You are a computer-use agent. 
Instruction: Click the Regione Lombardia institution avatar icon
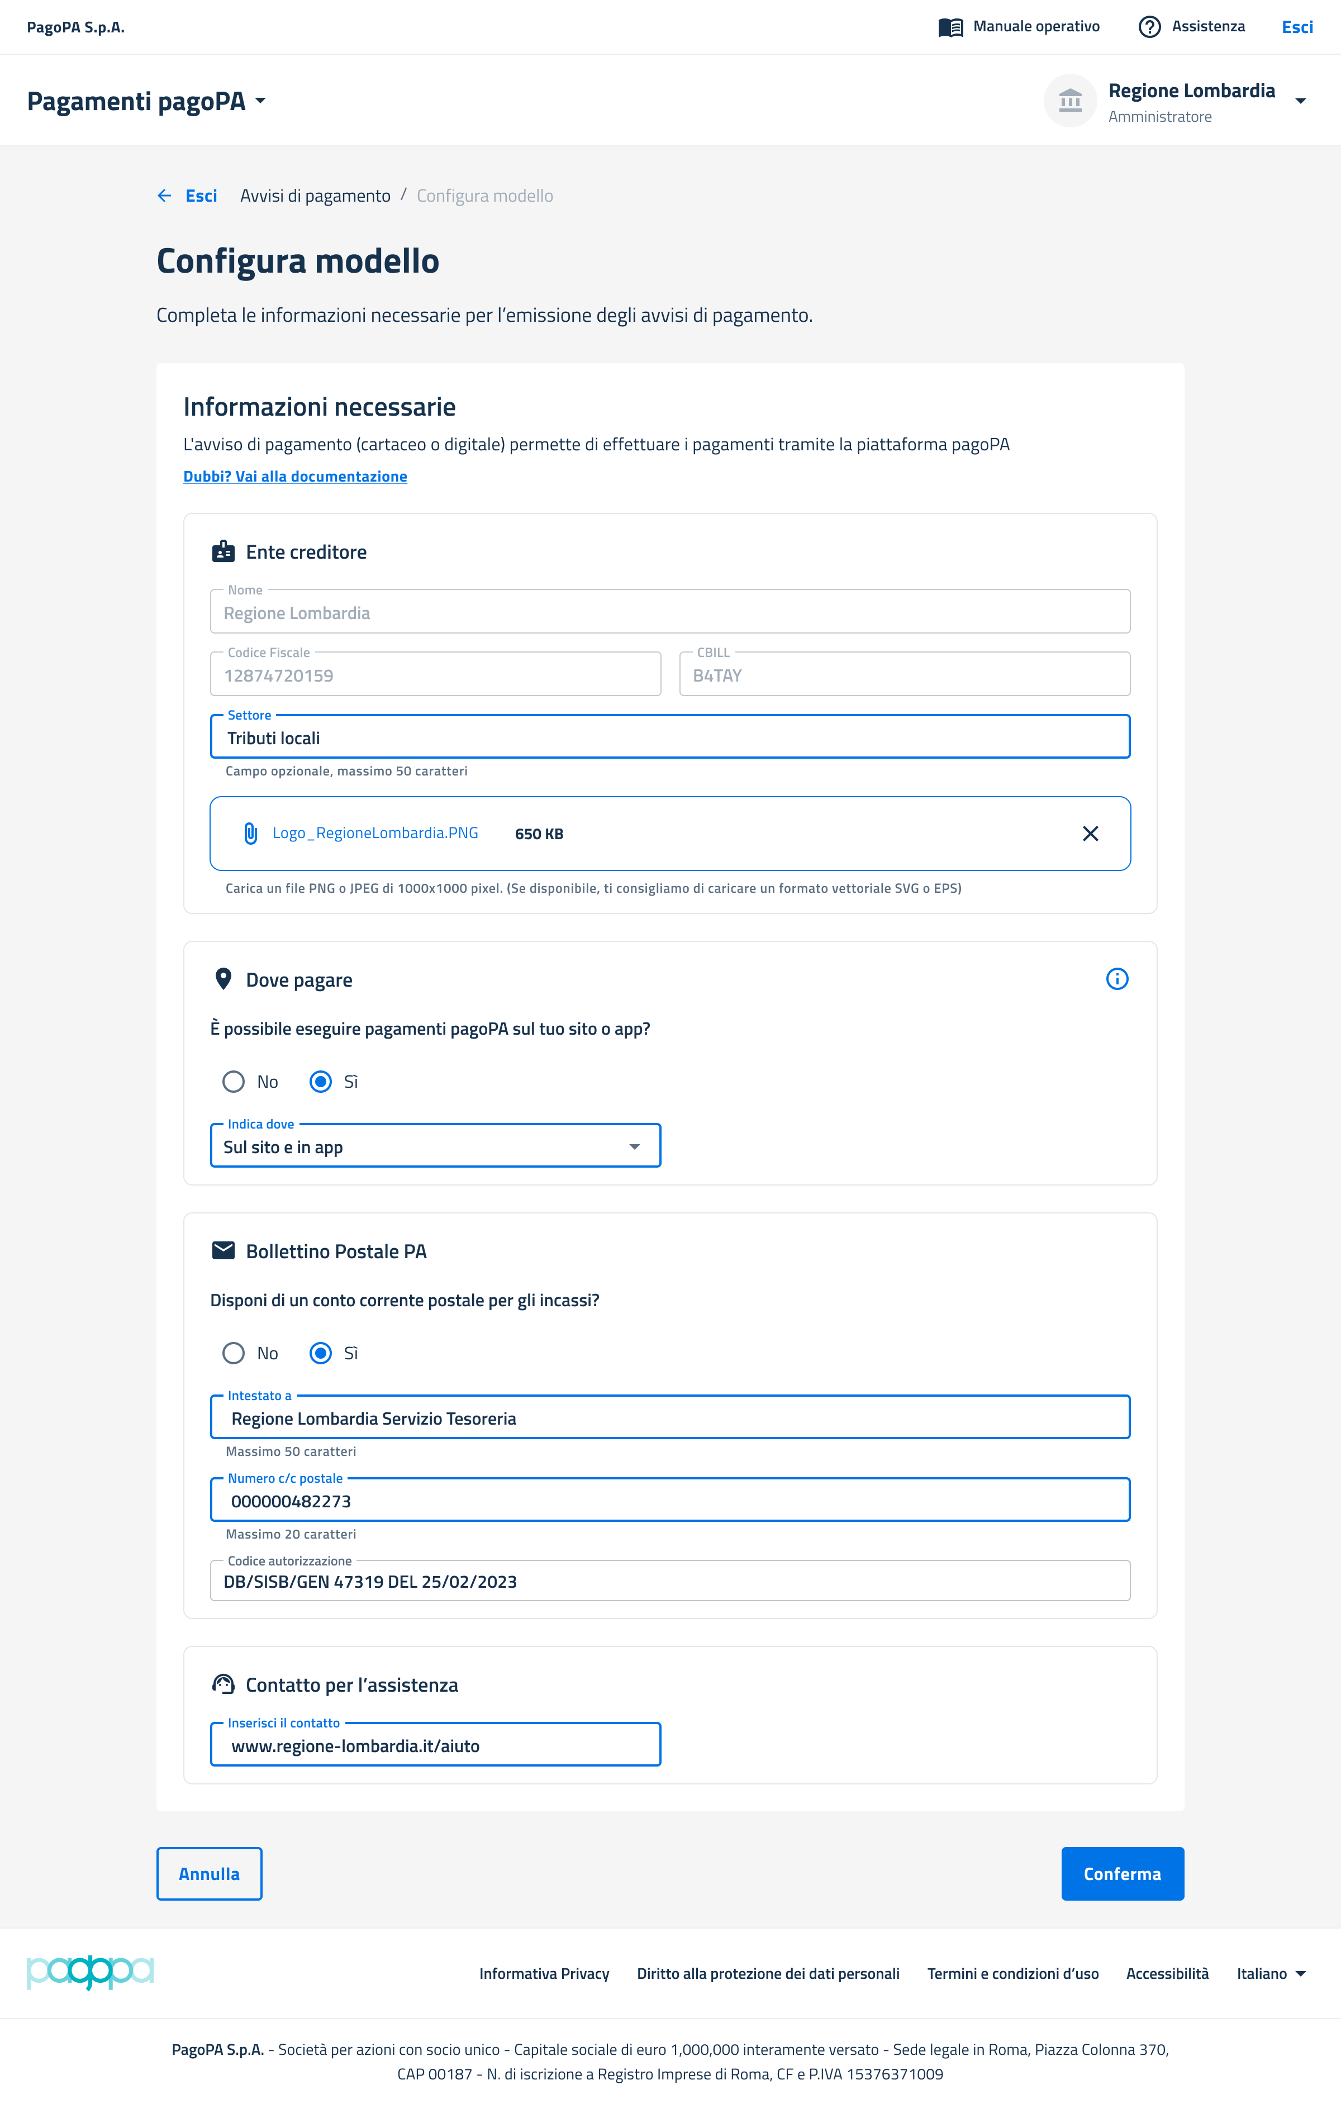(x=1069, y=101)
